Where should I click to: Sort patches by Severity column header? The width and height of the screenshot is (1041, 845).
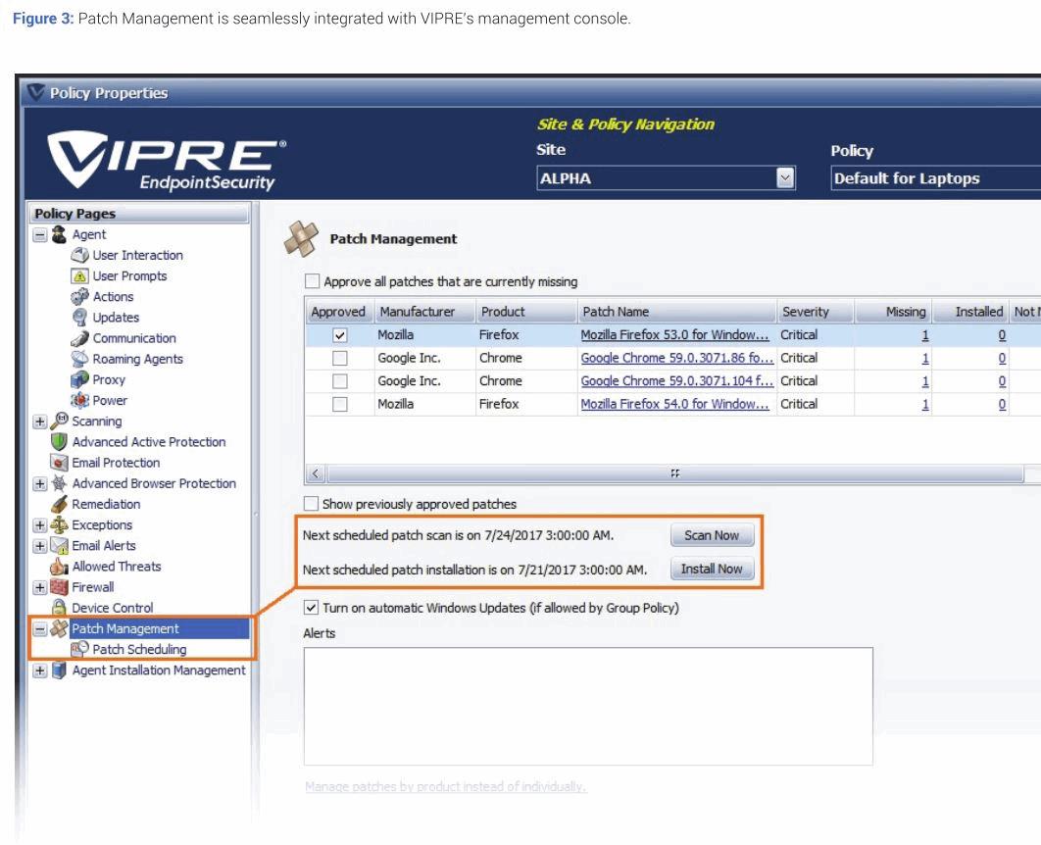pyautogui.click(x=805, y=312)
